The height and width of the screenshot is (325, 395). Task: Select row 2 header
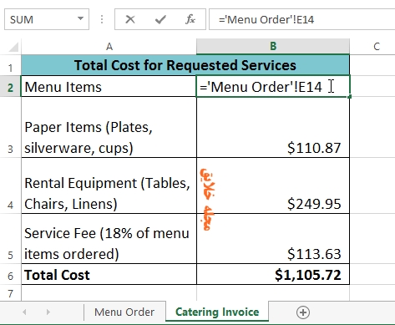click(11, 86)
